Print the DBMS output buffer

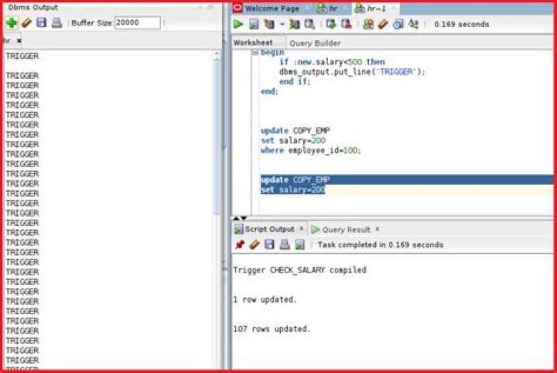[56, 22]
